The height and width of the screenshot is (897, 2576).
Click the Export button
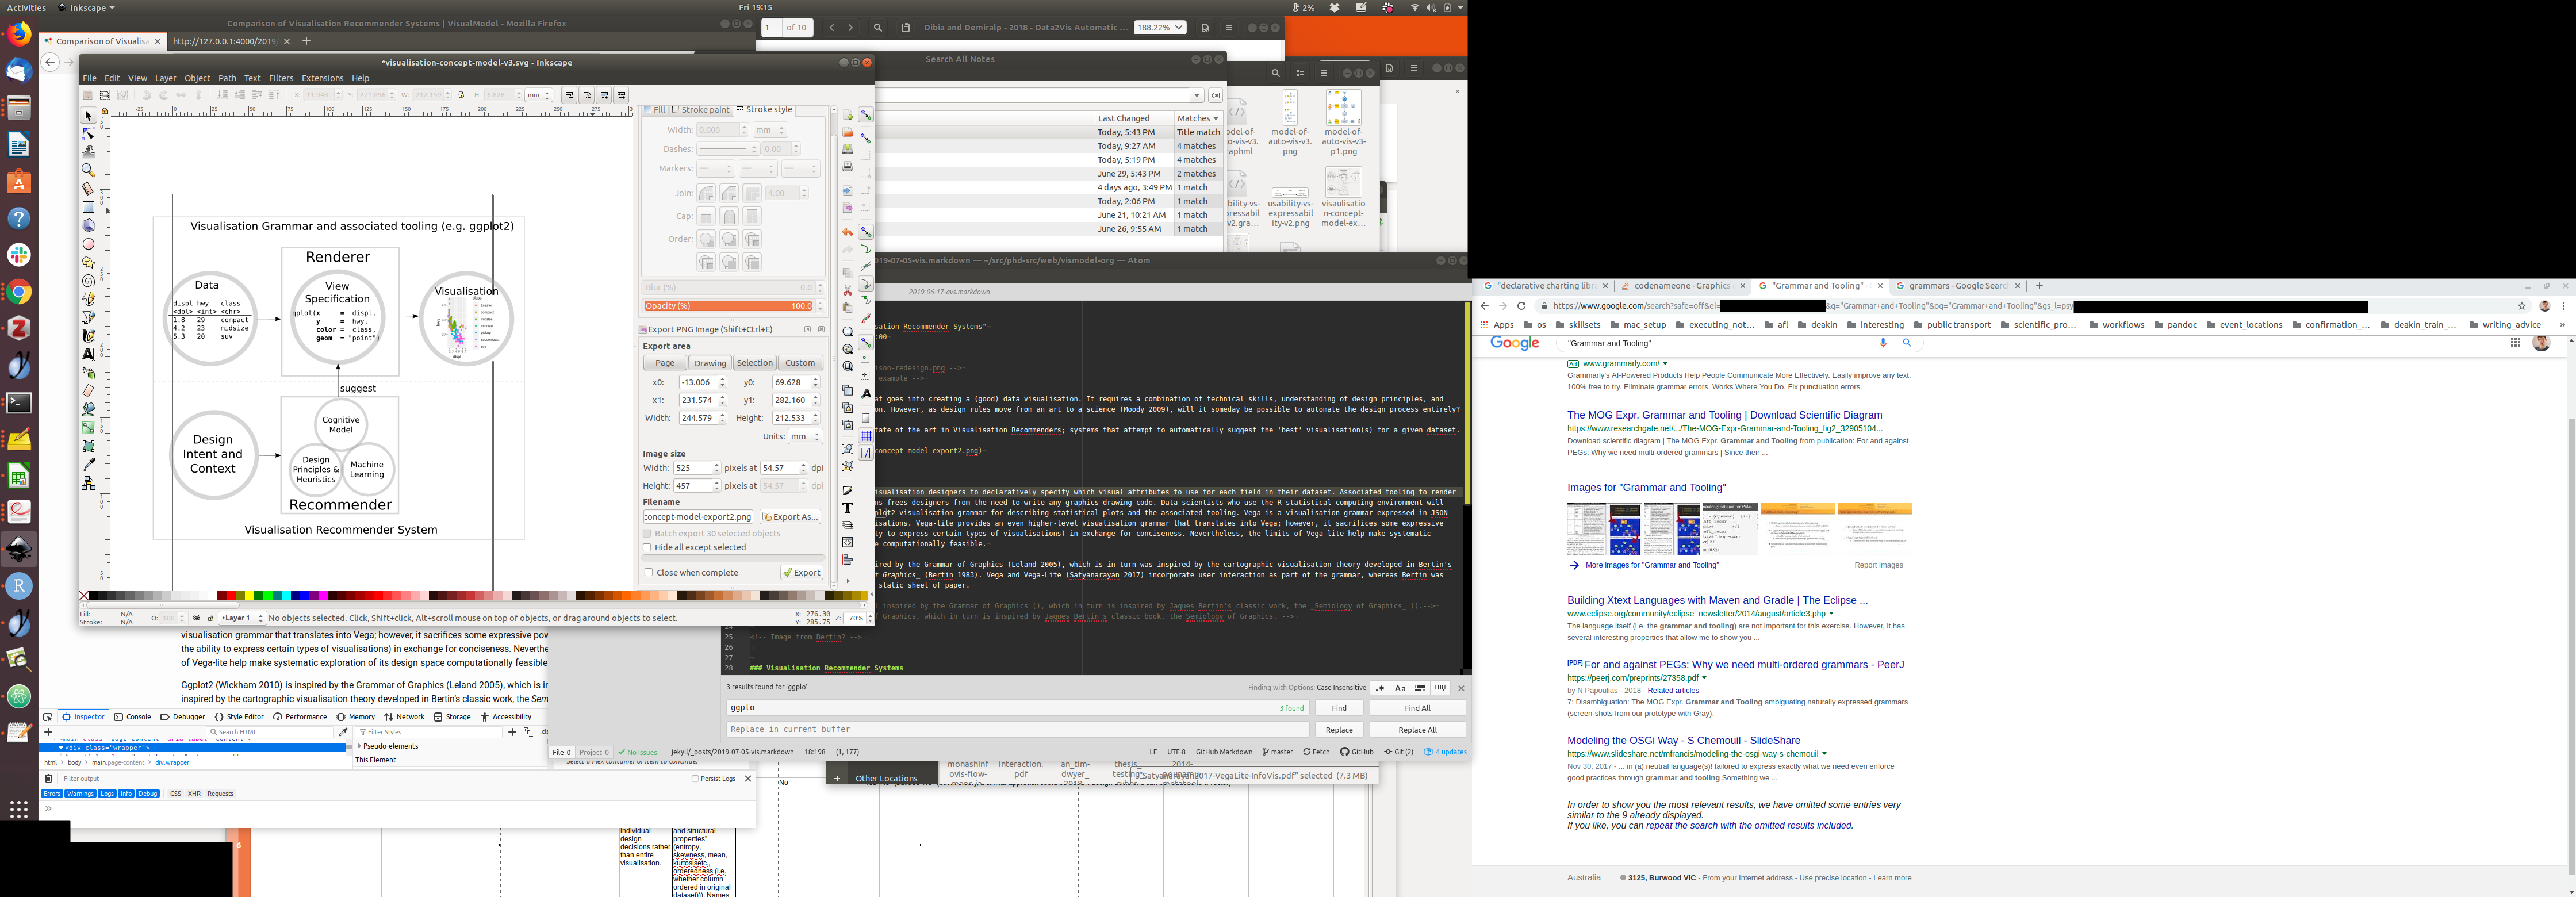(x=802, y=573)
